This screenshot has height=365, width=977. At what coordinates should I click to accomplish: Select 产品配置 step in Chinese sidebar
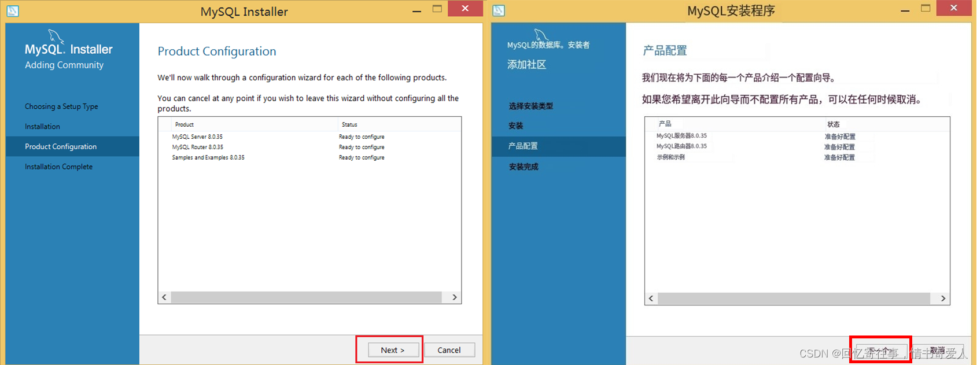click(x=559, y=146)
